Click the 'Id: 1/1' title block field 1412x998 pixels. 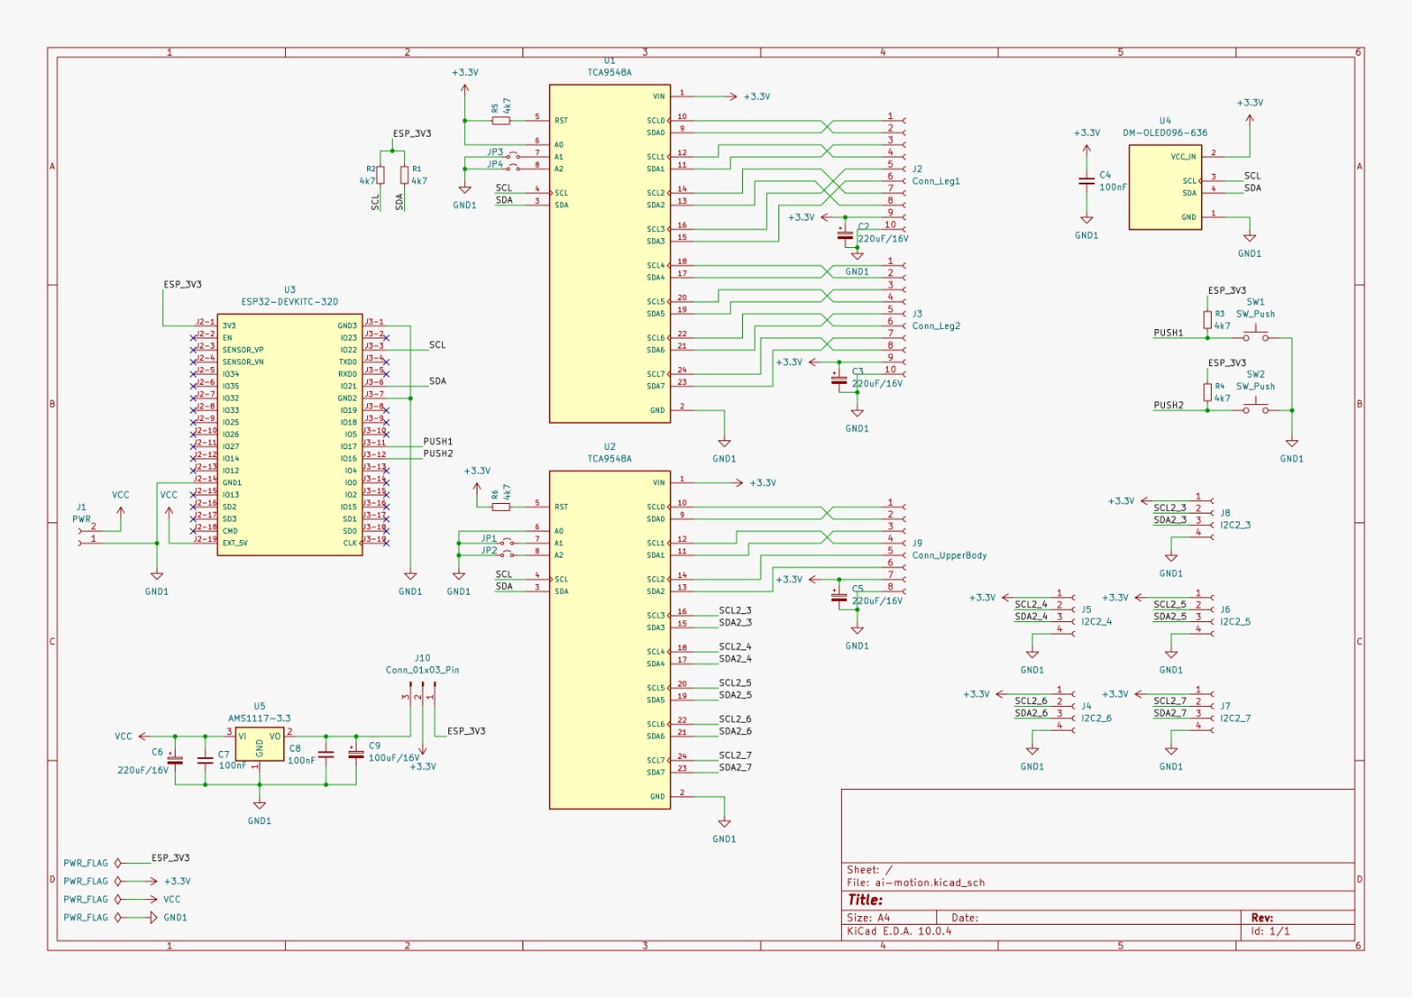pos(1270,931)
